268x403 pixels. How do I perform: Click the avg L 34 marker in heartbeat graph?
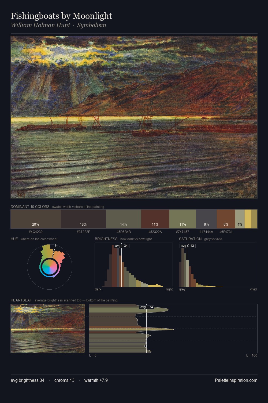tap(147, 307)
